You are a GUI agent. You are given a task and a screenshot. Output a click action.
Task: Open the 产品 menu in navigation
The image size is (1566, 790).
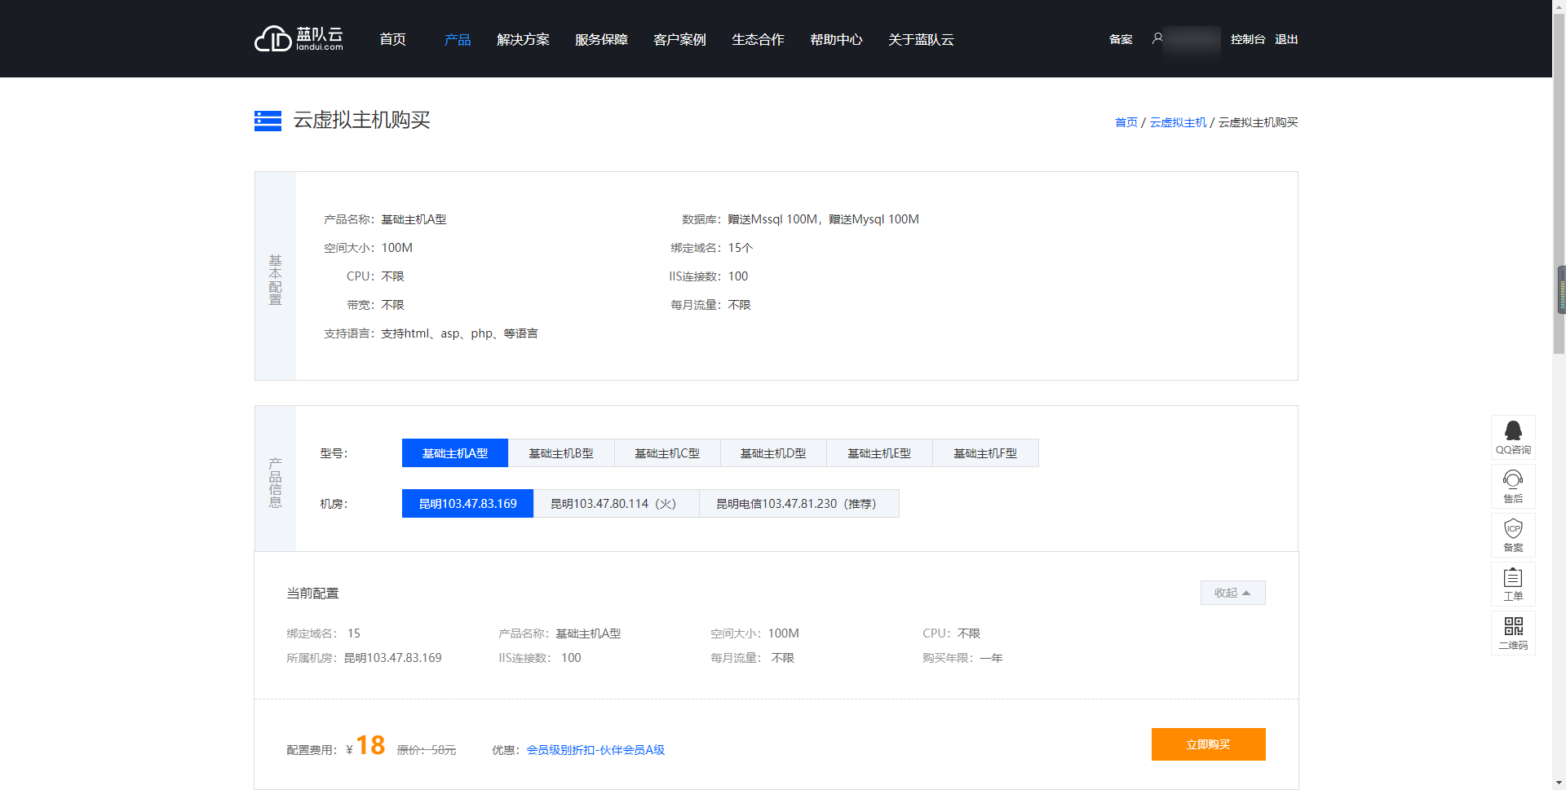click(456, 39)
